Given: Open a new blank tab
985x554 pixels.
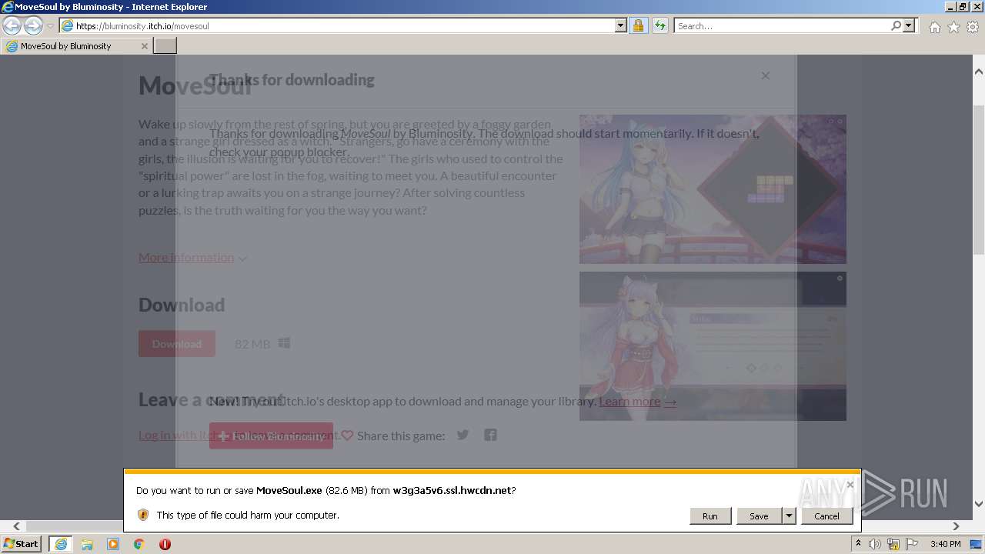Looking at the screenshot, I should (165, 46).
